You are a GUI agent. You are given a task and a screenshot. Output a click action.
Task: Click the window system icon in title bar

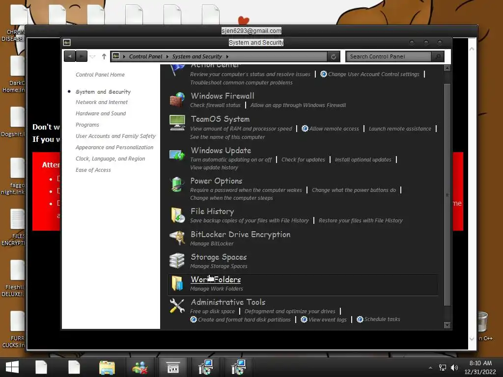[x=67, y=42]
